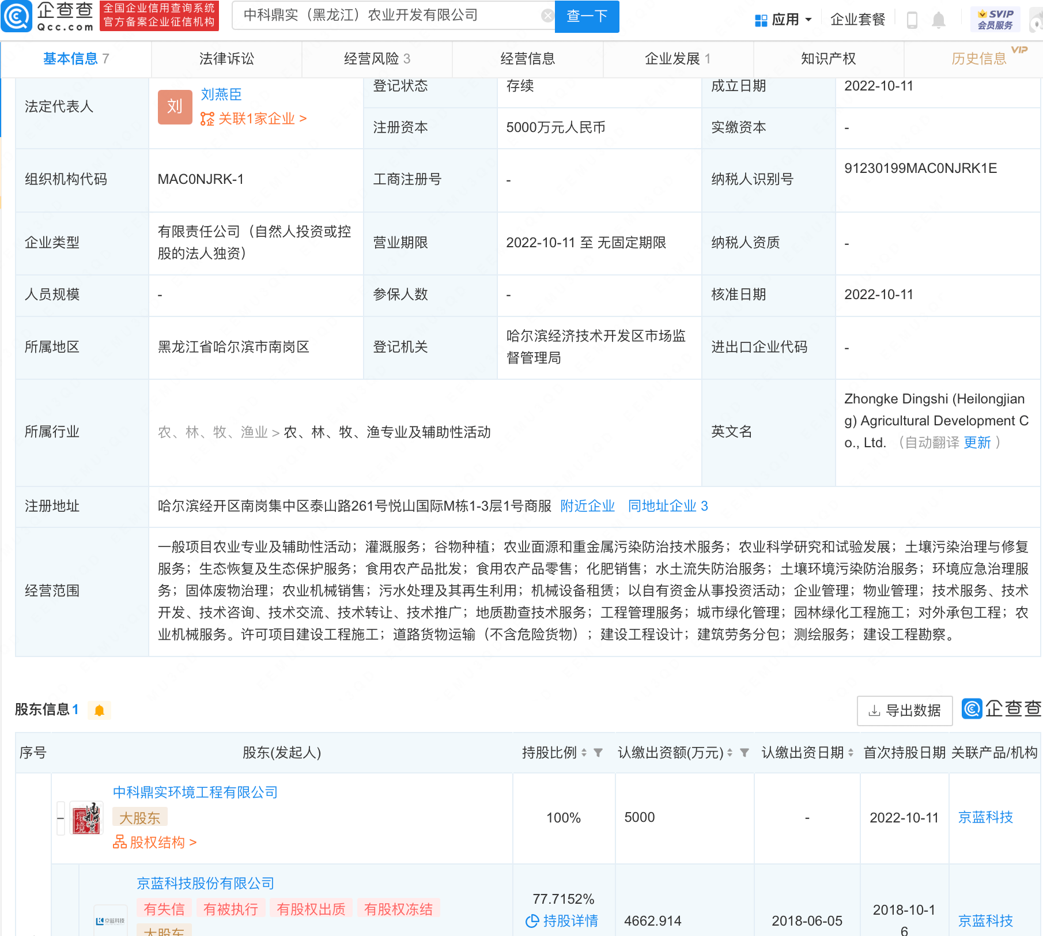1043x936 pixels.
Task: Click 导出数据 export button
Action: pyautogui.click(x=905, y=711)
